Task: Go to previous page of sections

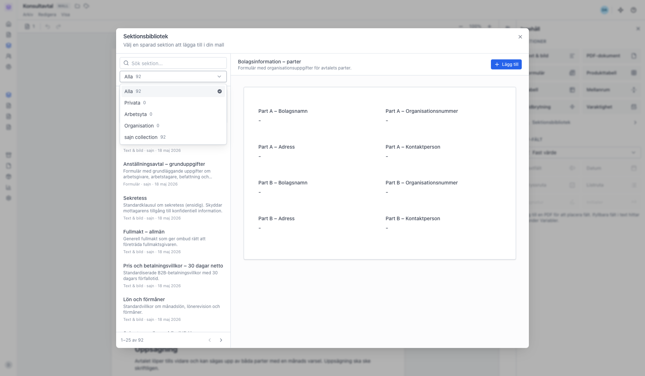Action: click(x=210, y=340)
